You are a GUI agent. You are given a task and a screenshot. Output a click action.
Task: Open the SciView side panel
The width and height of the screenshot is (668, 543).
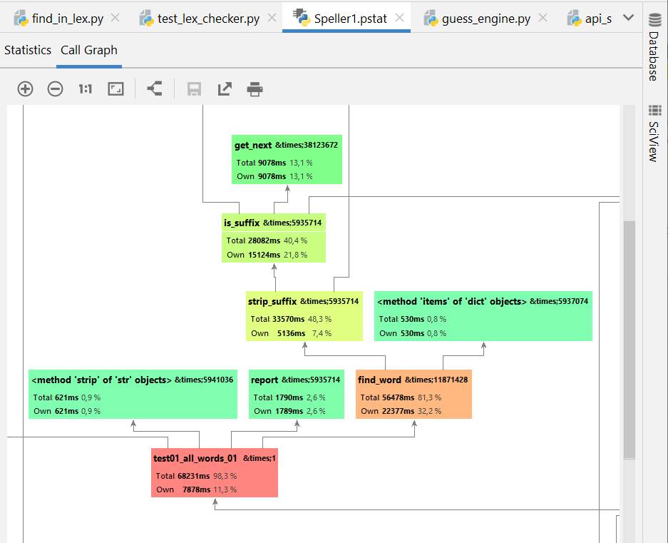pyautogui.click(x=654, y=133)
